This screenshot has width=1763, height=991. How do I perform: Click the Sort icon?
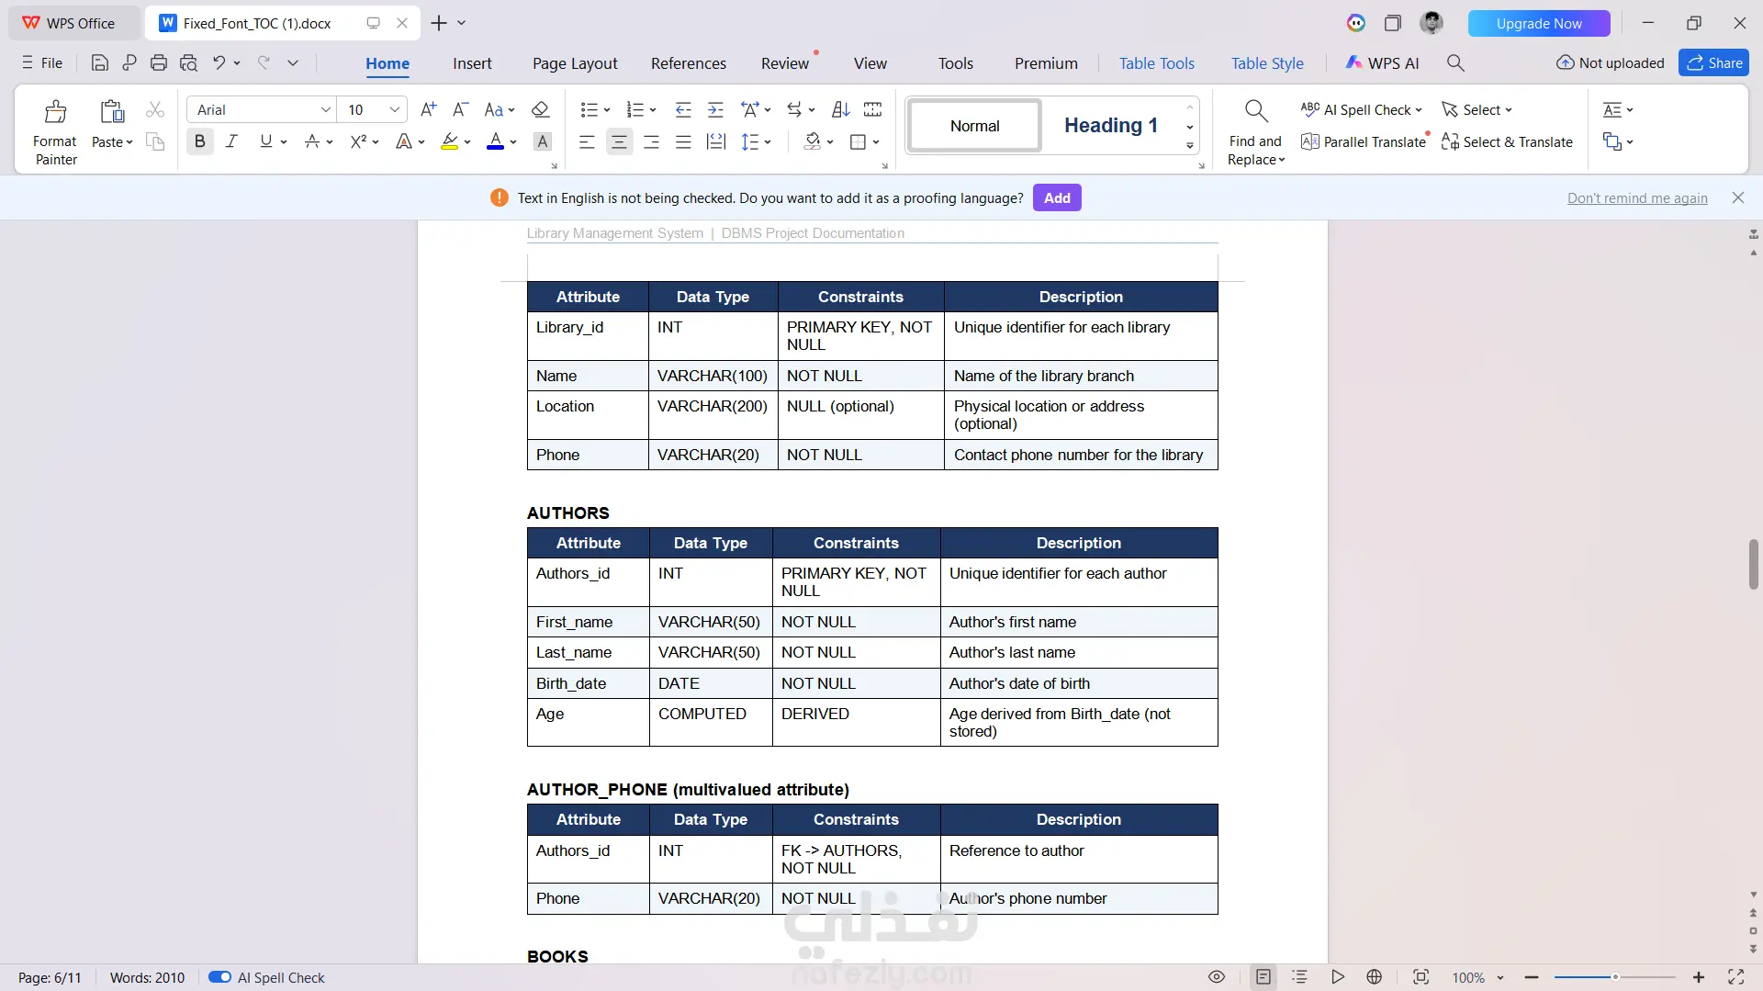click(x=840, y=110)
